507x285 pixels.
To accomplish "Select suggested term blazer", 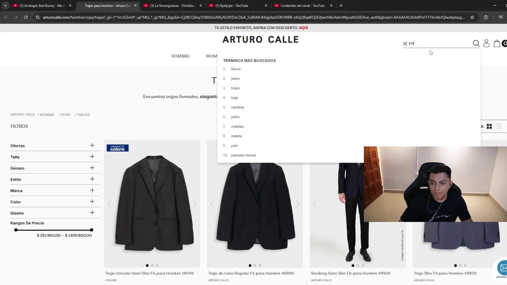I will 236,69.
